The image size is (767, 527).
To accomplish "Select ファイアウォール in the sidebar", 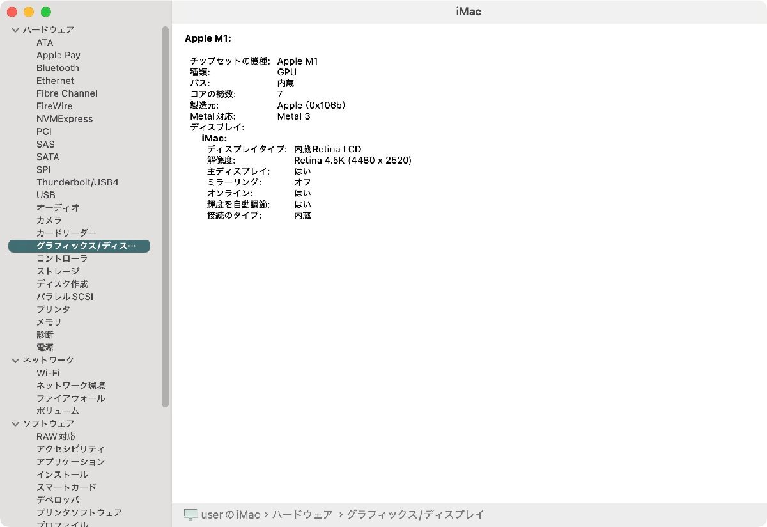I will (70, 398).
